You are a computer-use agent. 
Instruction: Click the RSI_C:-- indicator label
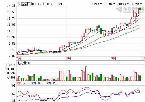tap(53, 83)
